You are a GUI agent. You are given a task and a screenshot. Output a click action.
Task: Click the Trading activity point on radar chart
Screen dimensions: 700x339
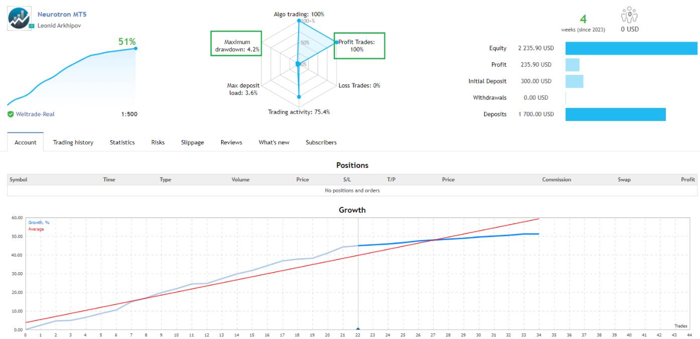tap(299, 96)
